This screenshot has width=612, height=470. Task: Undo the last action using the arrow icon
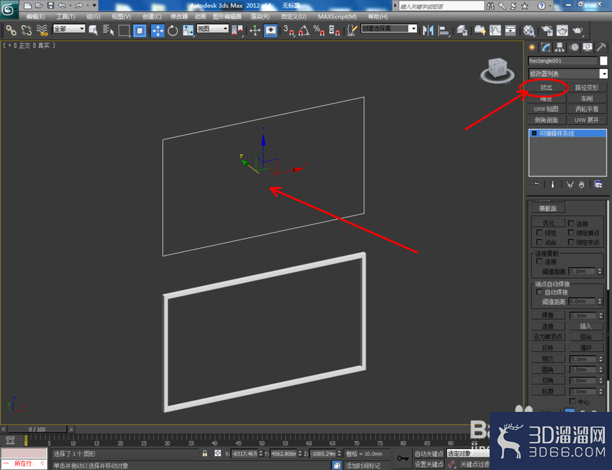pos(62,6)
